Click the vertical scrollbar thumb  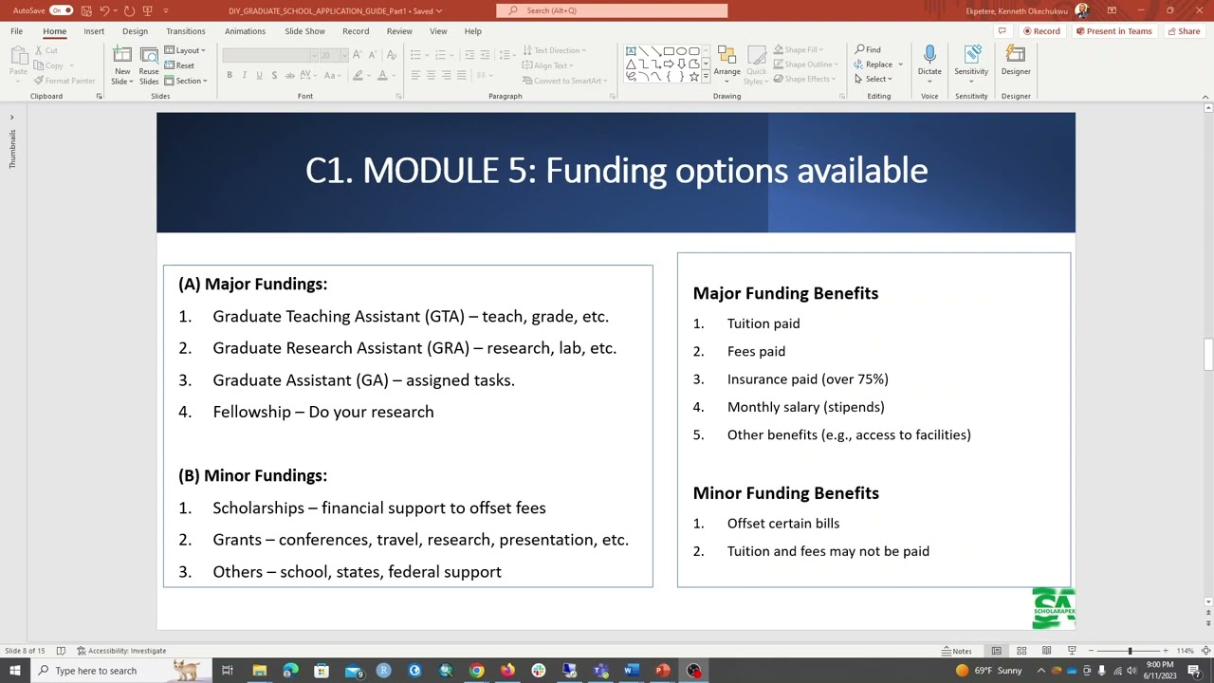point(1208,355)
